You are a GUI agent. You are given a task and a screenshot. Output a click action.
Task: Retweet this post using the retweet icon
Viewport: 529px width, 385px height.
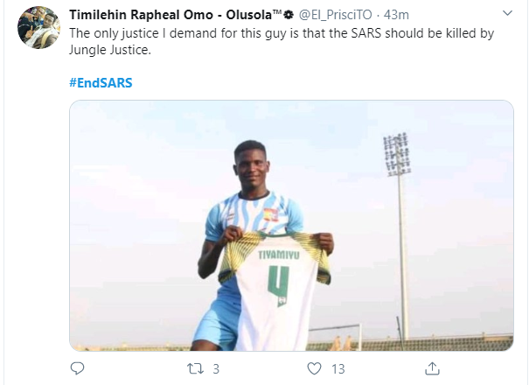tap(198, 368)
